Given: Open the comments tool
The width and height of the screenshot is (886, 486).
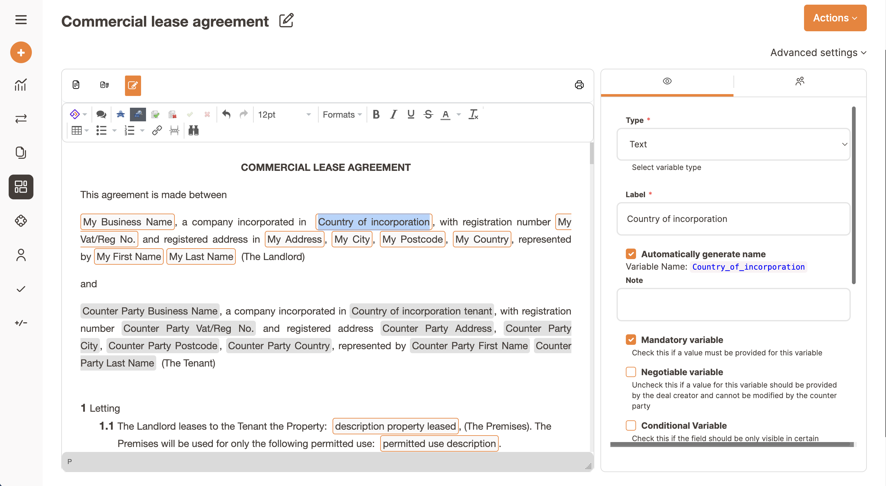Looking at the screenshot, I should 101,115.
